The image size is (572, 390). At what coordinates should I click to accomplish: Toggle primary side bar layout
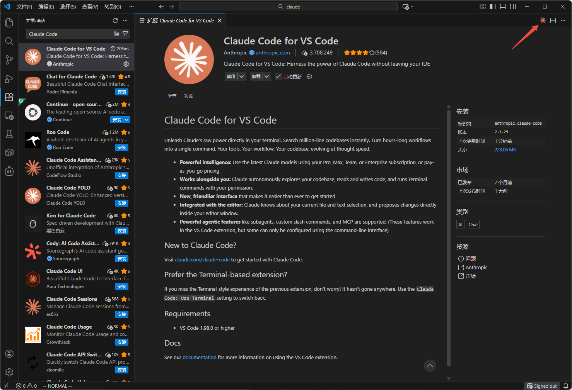point(493,7)
